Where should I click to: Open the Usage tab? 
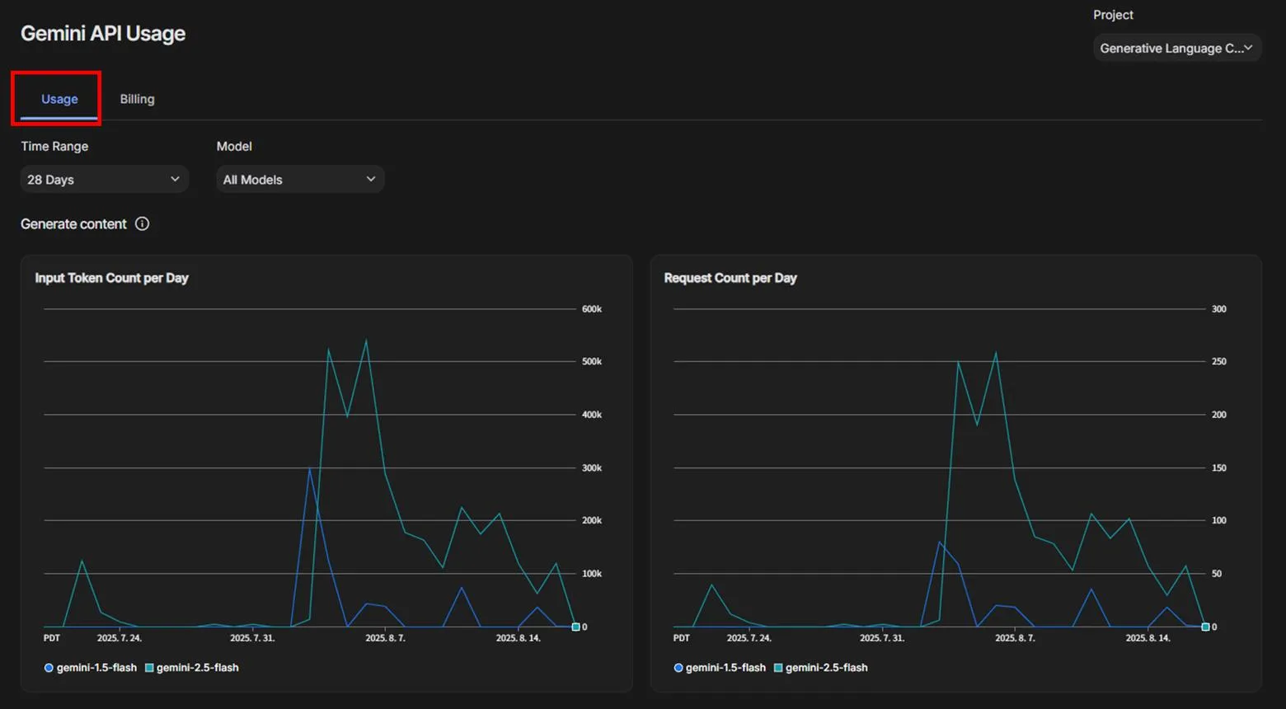[x=59, y=99]
